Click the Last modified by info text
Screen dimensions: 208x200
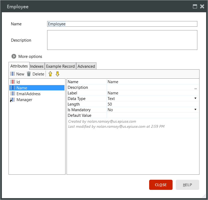point(116,126)
